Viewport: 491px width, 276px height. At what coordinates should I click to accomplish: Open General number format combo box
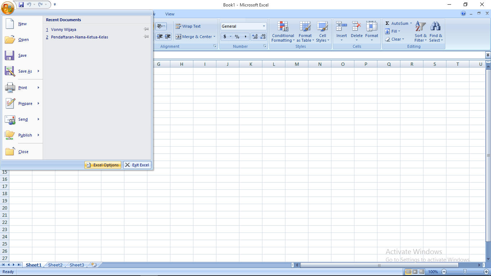tap(243, 26)
